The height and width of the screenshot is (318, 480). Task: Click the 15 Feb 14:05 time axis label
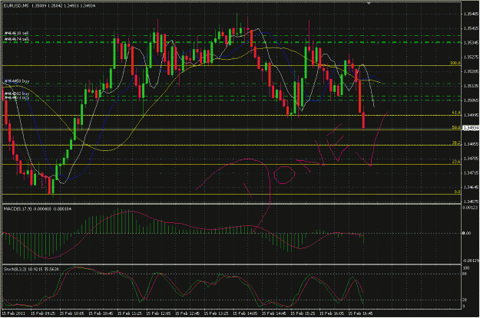pyautogui.click(x=244, y=313)
